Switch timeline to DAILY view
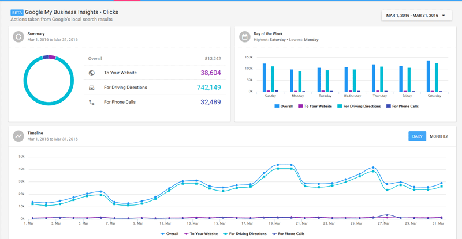Screen dimensions: 462x239 417,136
